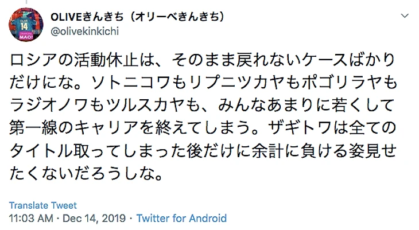Open the Twitter for Android source link
Screen dimensions: 419x230
[181, 219]
